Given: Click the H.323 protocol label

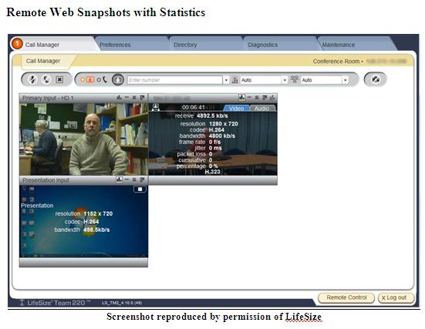Looking at the screenshot, I should 213,172.
